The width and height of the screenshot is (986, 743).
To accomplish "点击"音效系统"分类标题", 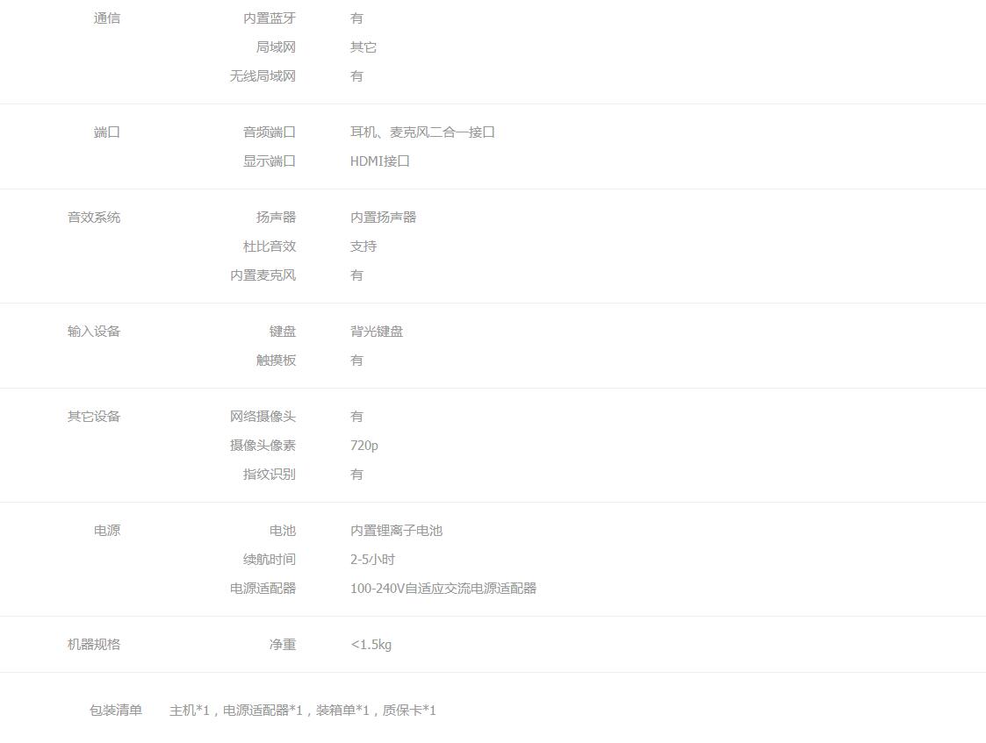I will point(91,217).
